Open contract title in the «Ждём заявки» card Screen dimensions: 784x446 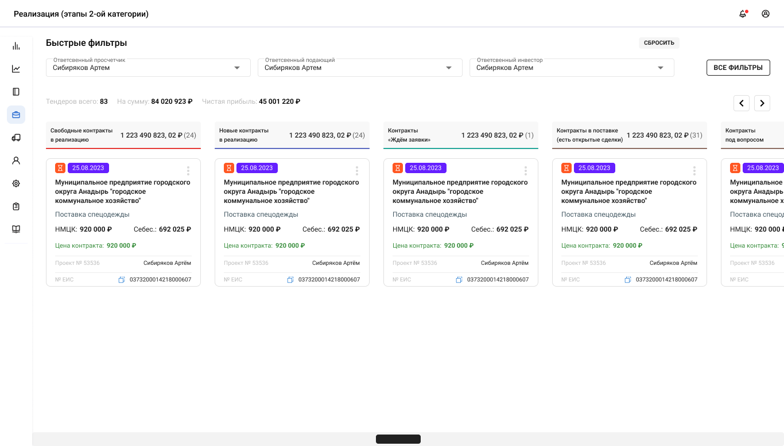pos(460,191)
